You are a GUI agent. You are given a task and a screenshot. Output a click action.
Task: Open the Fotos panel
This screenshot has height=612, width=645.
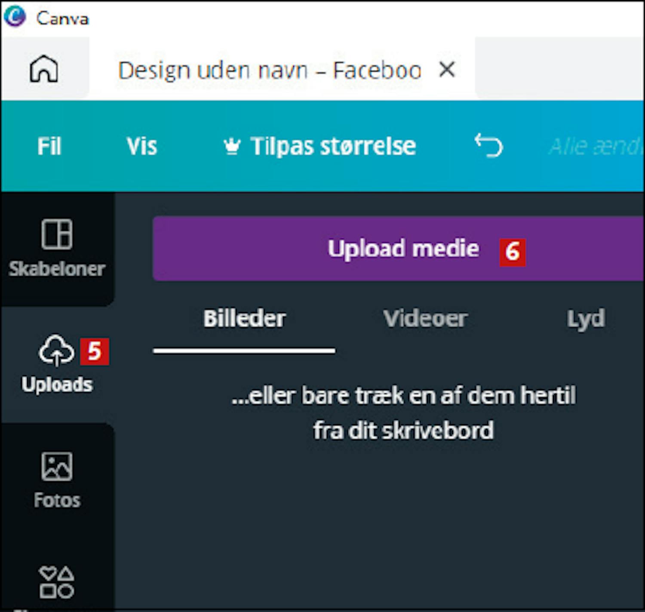pyautogui.click(x=57, y=480)
